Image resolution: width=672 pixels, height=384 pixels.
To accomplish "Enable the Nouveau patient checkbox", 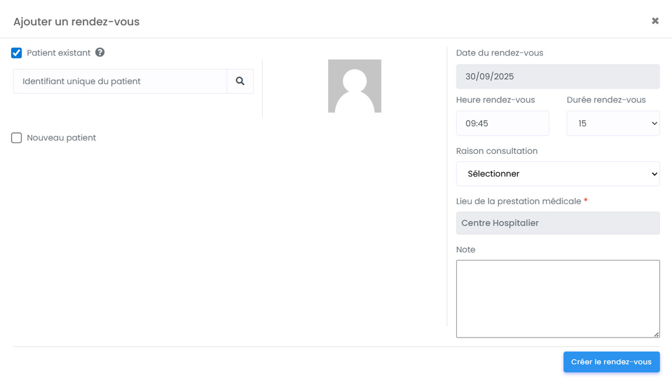I will pyautogui.click(x=17, y=138).
